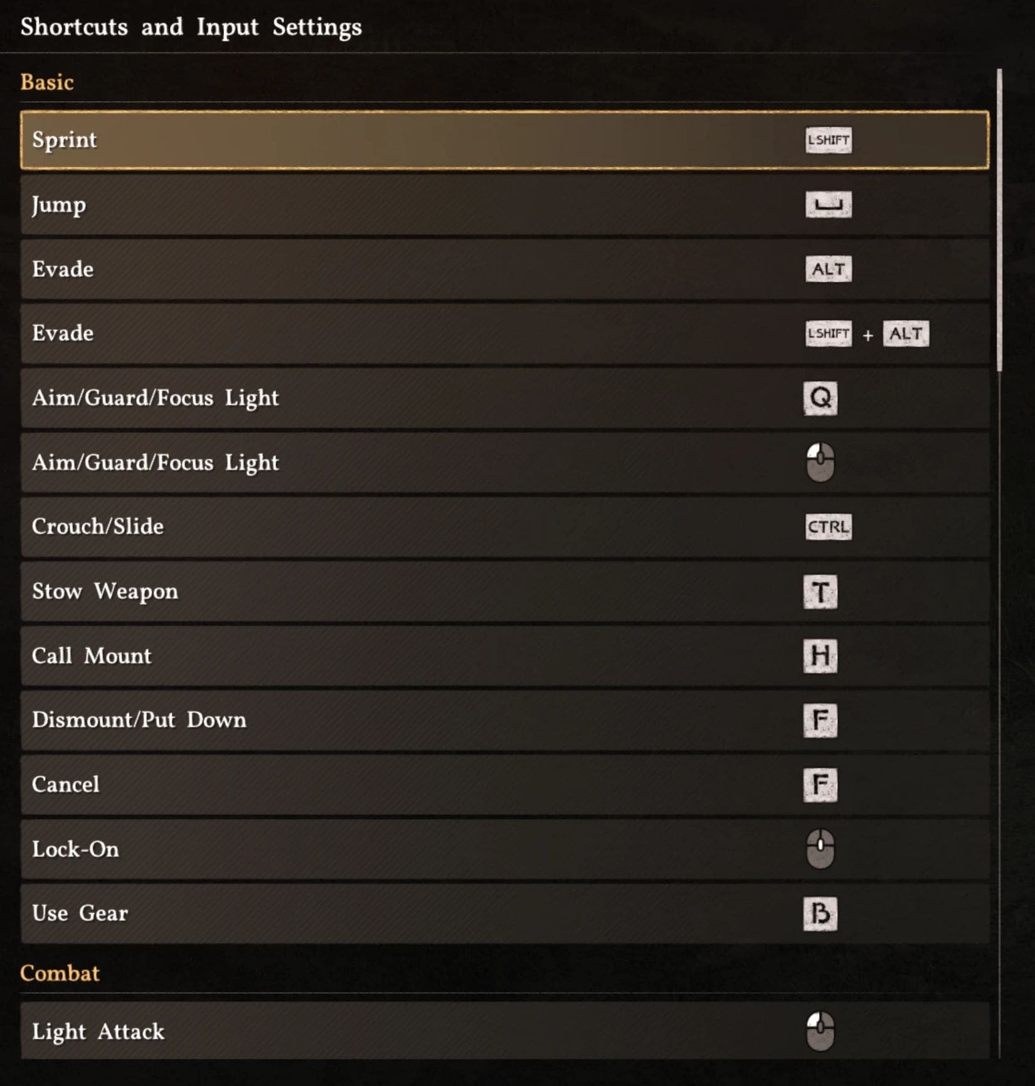Click the CTRL key icon for Crouch/Slide
Viewport: 1035px width, 1086px height.
[x=828, y=527]
